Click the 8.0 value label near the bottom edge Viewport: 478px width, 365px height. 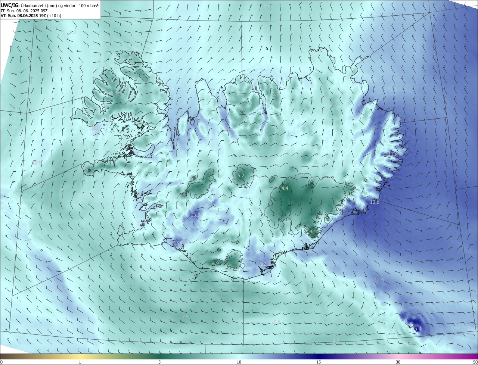[336, 340]
